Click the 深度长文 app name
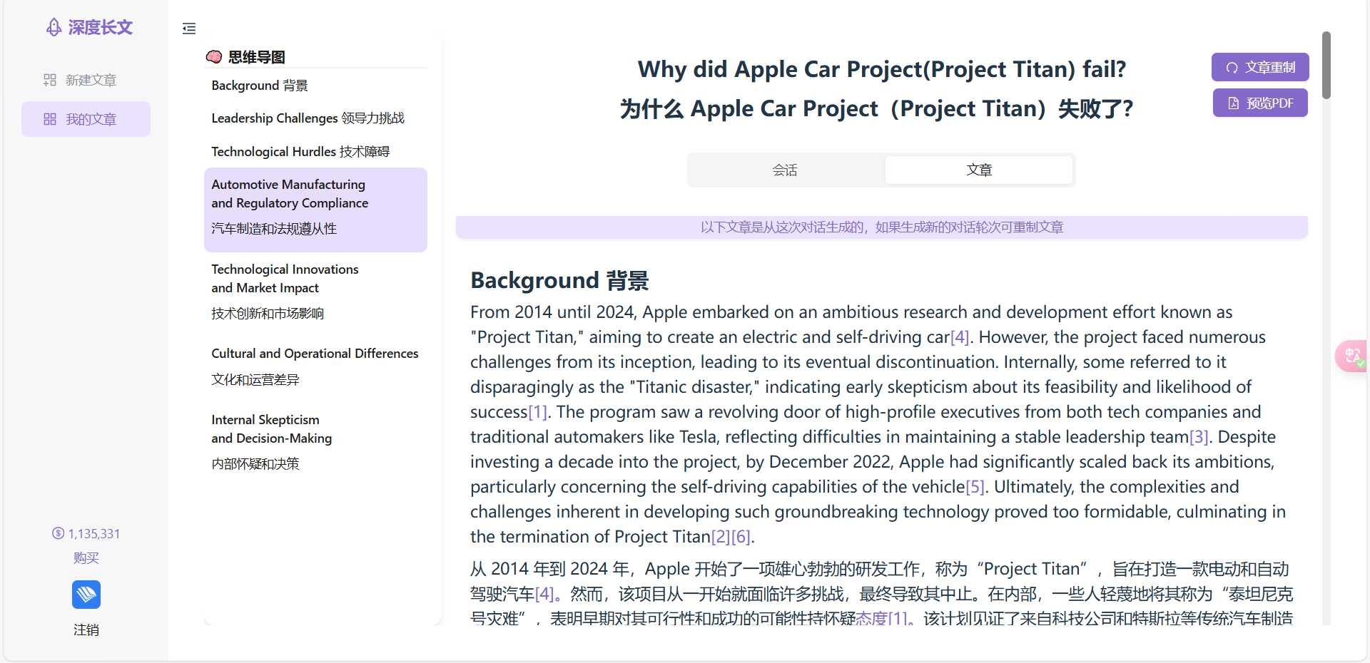Viewport: 1370px width, 663px height. click(101, 27)
